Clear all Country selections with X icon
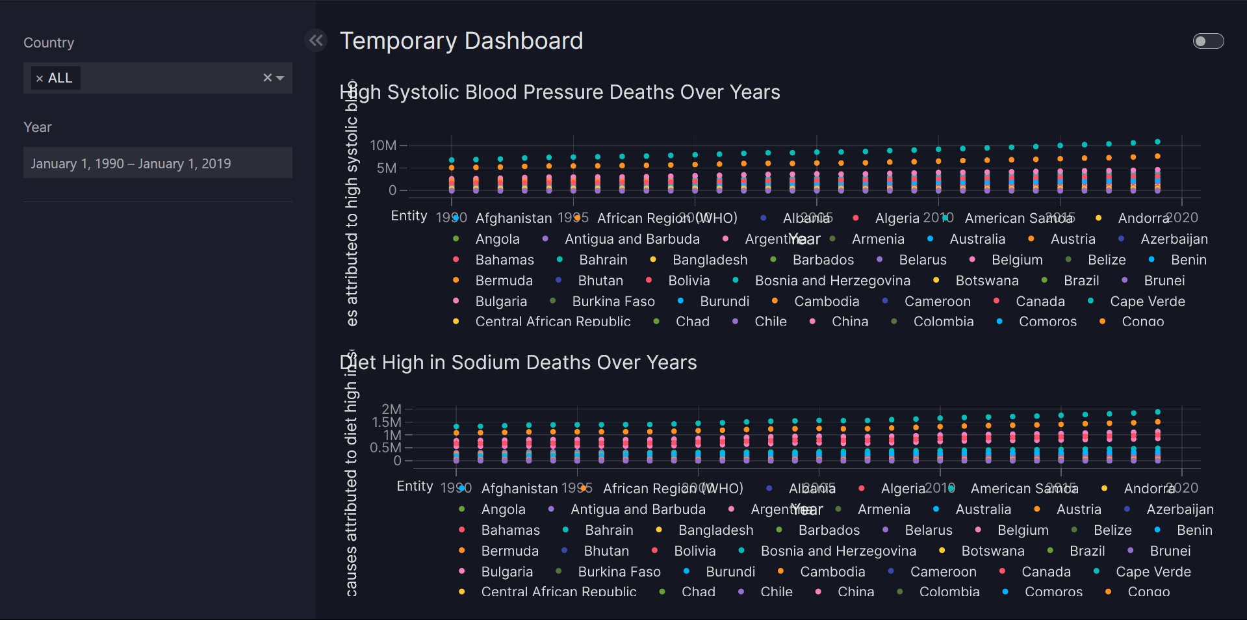The height and width of the screenshot is (620, 1247). pyautogui.click(x=267, y=78)
